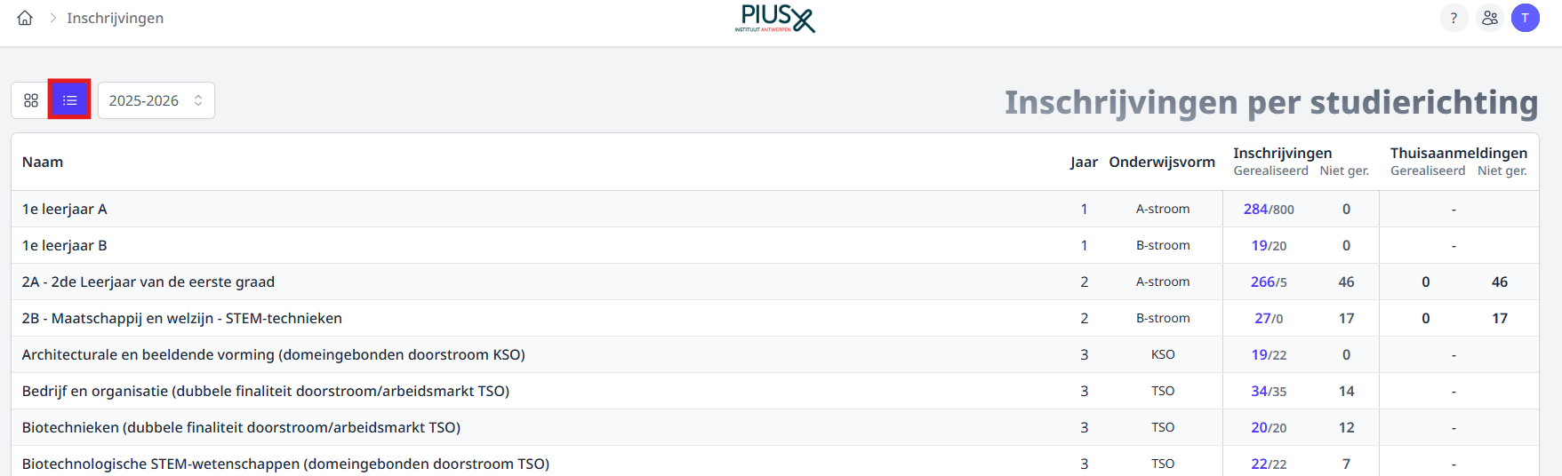Screen dimensions: 1562x476
Task: Click the PIUS X logo
Action: [774, 18]
